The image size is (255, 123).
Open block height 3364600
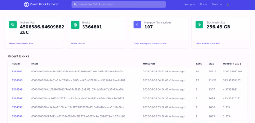[x=17, y=80]
